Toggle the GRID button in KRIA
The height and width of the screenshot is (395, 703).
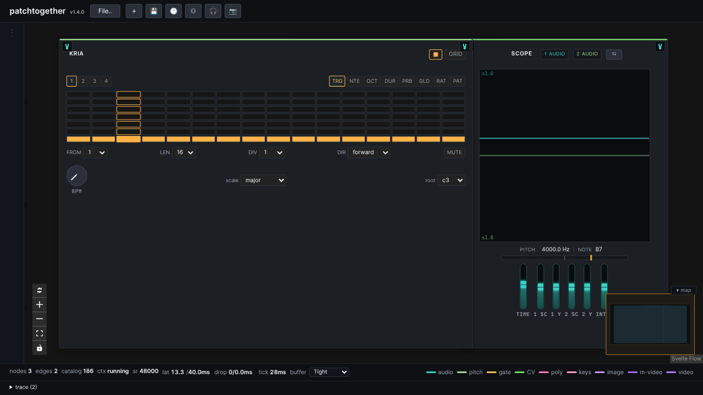[x=456, y=54]
